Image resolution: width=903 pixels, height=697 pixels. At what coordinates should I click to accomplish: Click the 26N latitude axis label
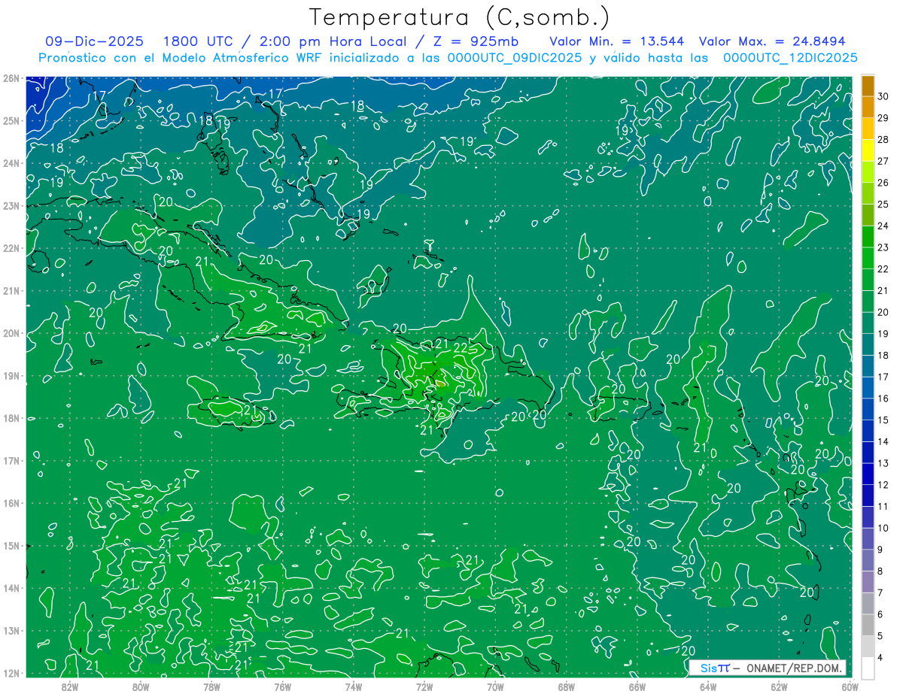pos(11,78)
